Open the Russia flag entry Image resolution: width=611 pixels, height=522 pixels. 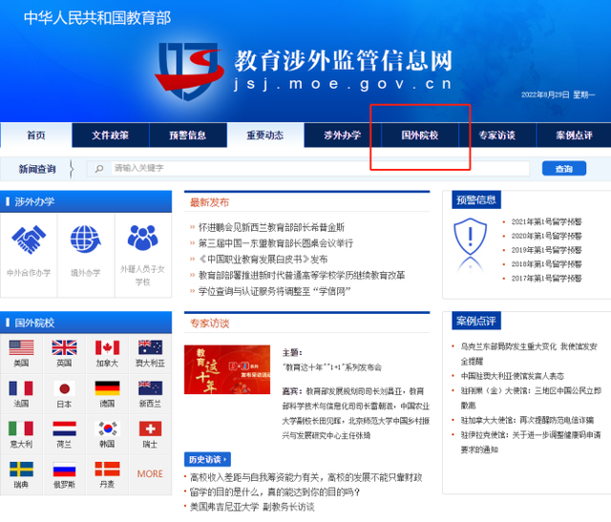coord(64,469)
